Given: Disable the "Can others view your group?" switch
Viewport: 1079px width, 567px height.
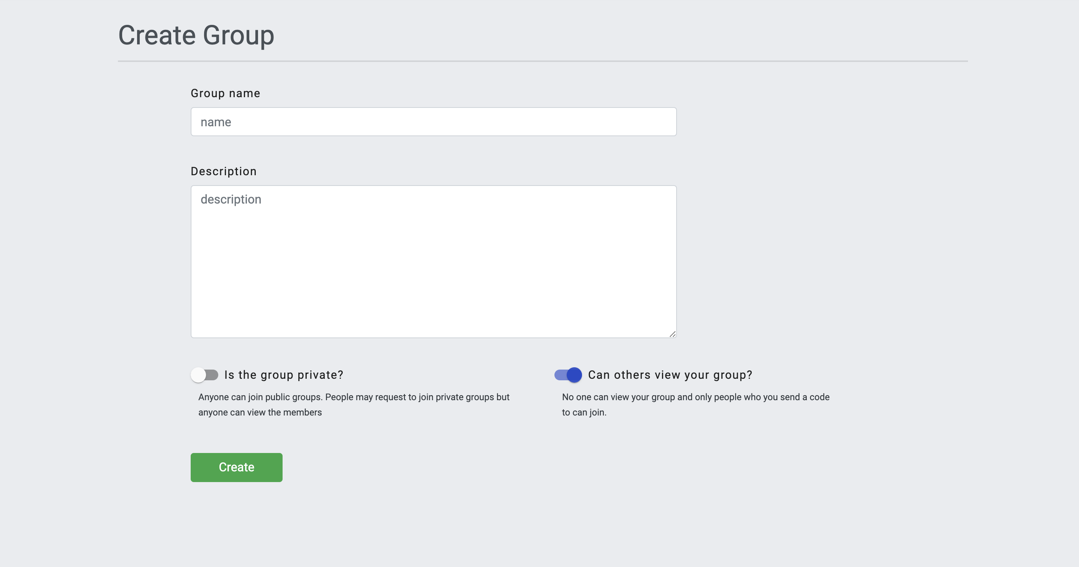Looking at the screenshot, I should coord(568,375).
